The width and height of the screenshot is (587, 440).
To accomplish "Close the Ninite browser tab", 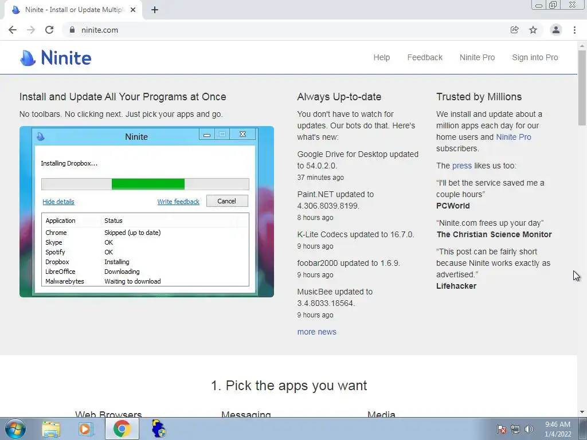I will pyautogui.click(x=133, y=10).
